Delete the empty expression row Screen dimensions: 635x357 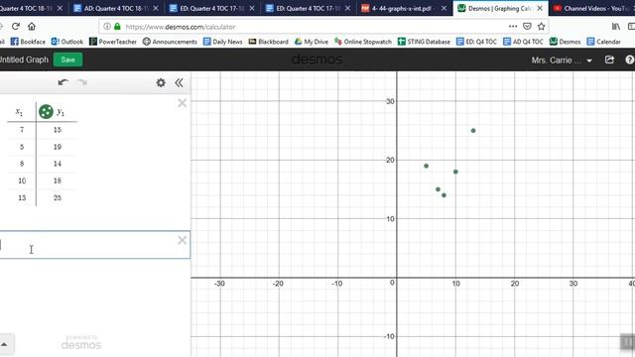(183, 240)
